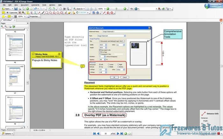Select the red Distance measuring tool

click(104, 13)
